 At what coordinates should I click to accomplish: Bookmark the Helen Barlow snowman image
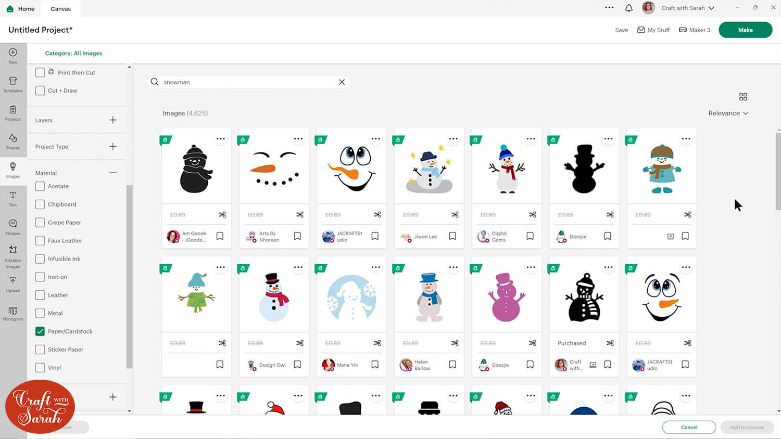pos(452,365)
